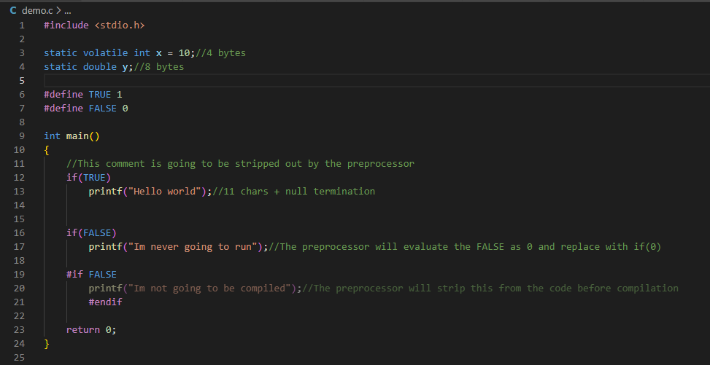
Task: Click the C file icon in breadcrumb
Action: click(13, 10)
